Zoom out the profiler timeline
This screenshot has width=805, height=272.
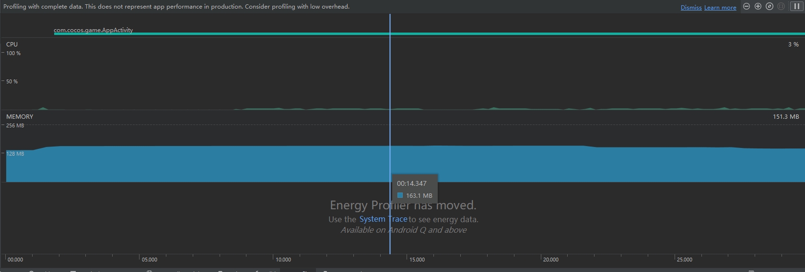click(x=747, y=6)
